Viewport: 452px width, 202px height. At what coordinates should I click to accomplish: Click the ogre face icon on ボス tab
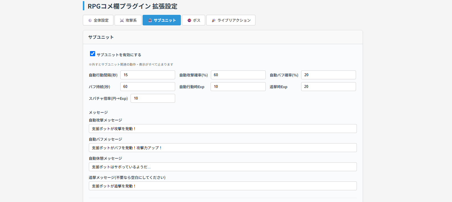[x=189, y=20]
